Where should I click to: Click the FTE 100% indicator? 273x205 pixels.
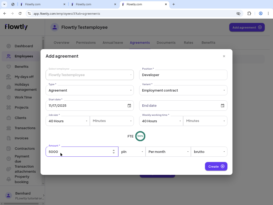140,136
